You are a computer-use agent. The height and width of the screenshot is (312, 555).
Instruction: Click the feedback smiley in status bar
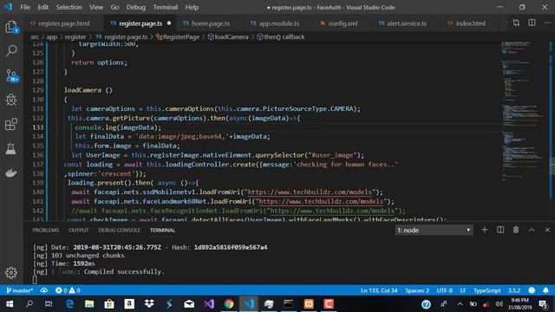(532, 290)
